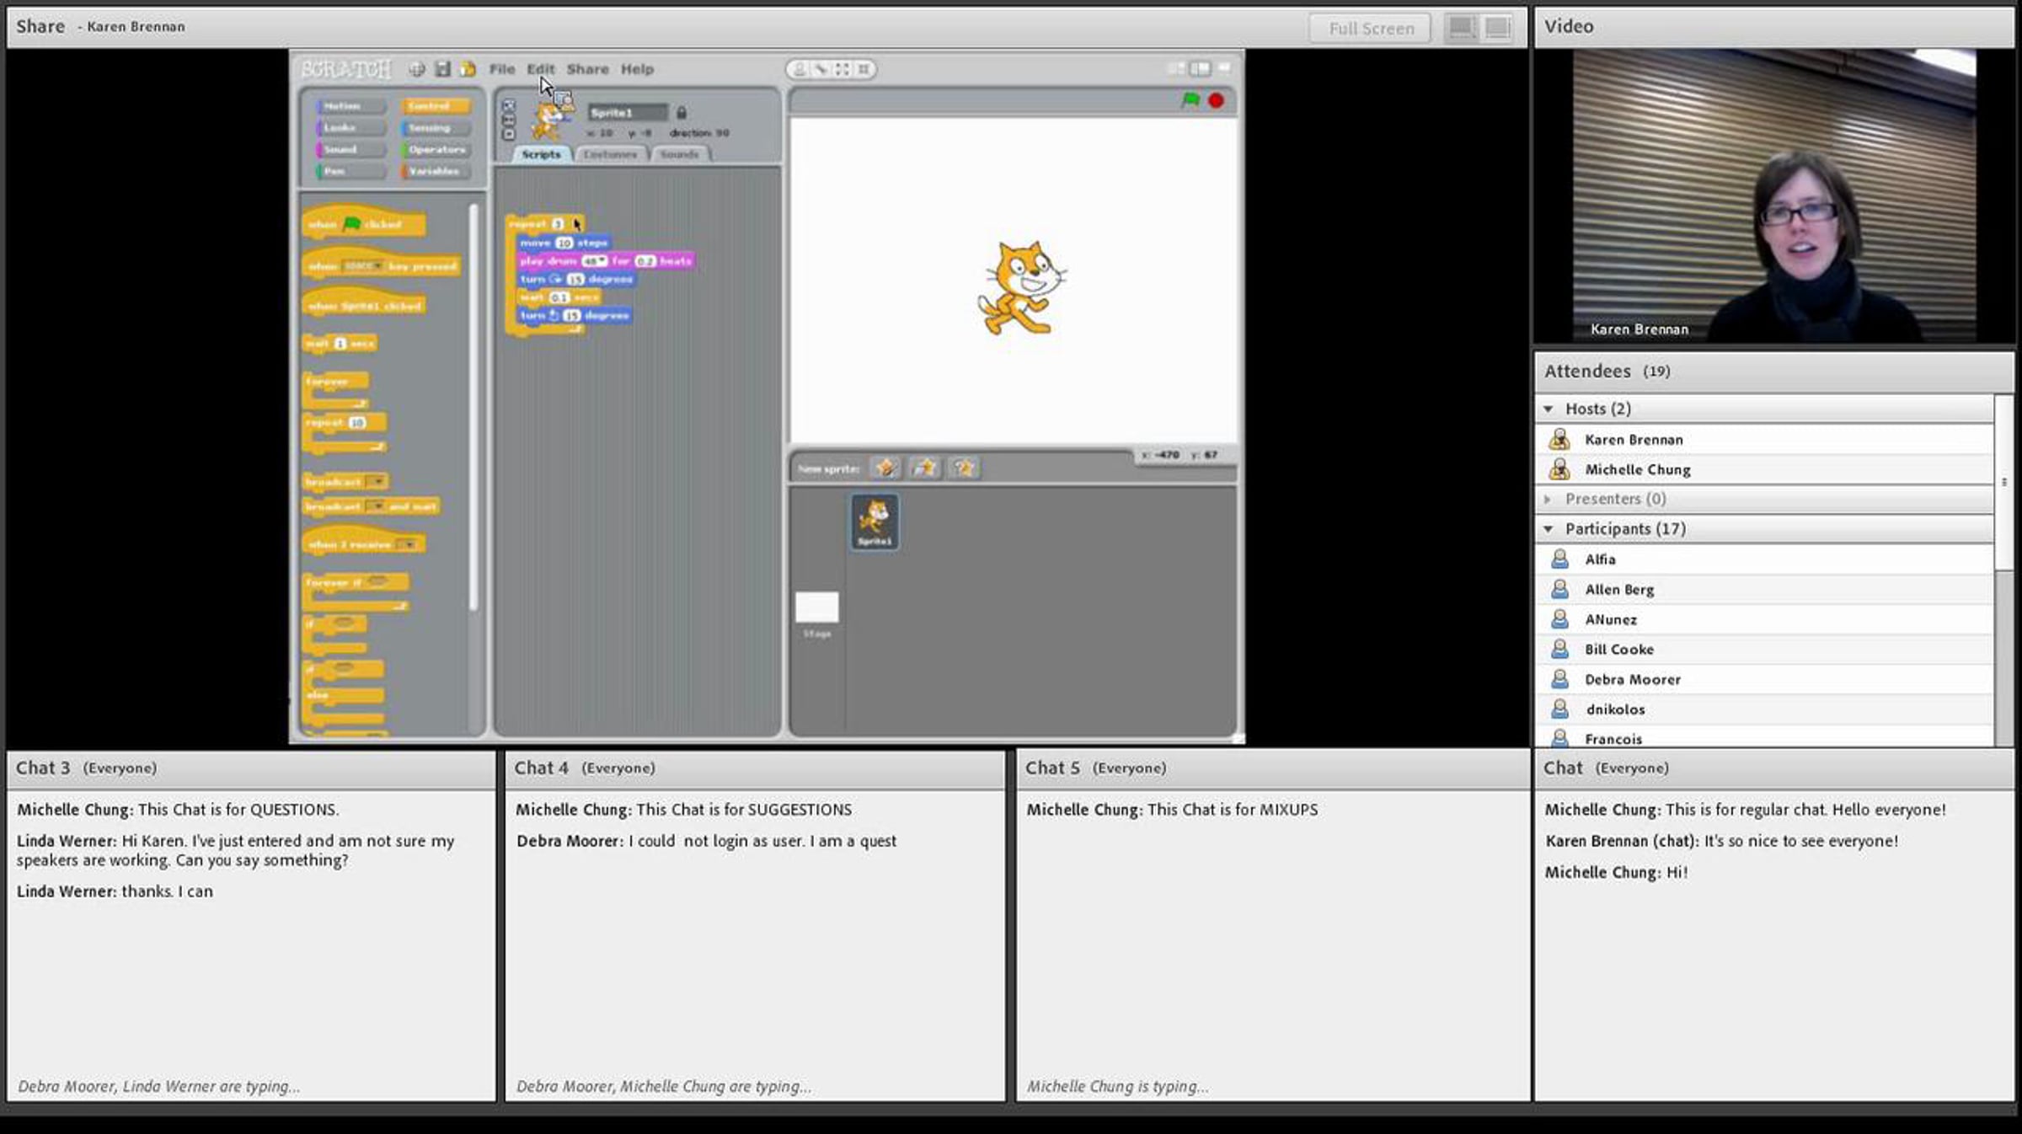
Task: Click the Scratch language globe icon
Action: click(x=417, y=69)
